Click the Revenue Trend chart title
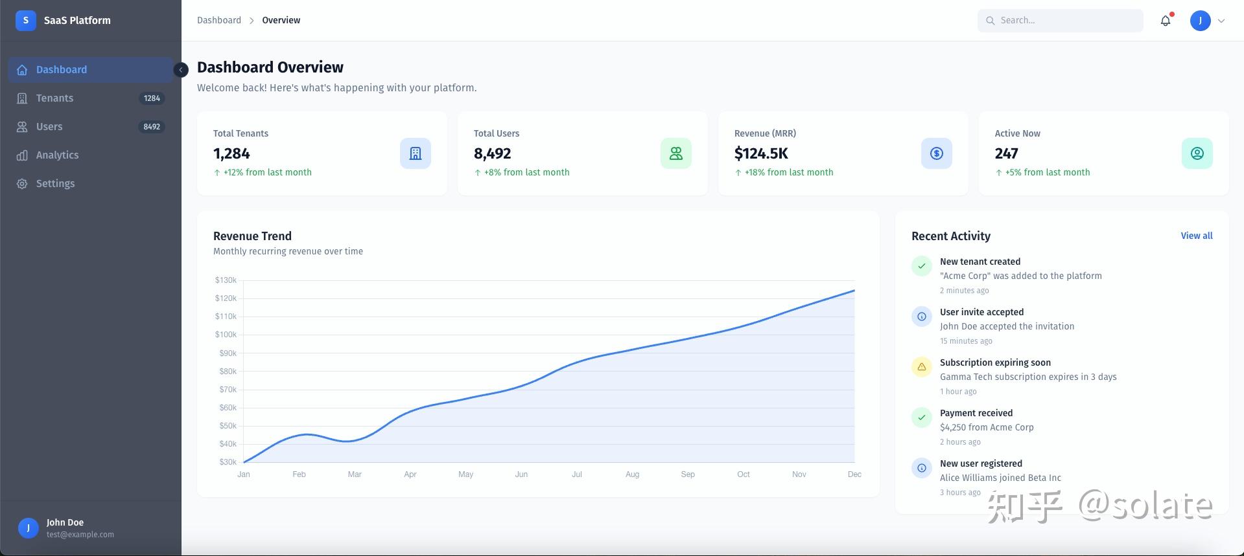 (x=252, y=236)
